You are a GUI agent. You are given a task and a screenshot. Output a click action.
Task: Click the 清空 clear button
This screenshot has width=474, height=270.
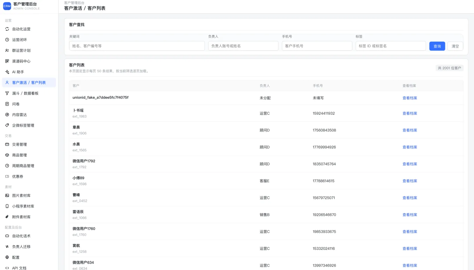pyautogui.click(x=455, y=46)
